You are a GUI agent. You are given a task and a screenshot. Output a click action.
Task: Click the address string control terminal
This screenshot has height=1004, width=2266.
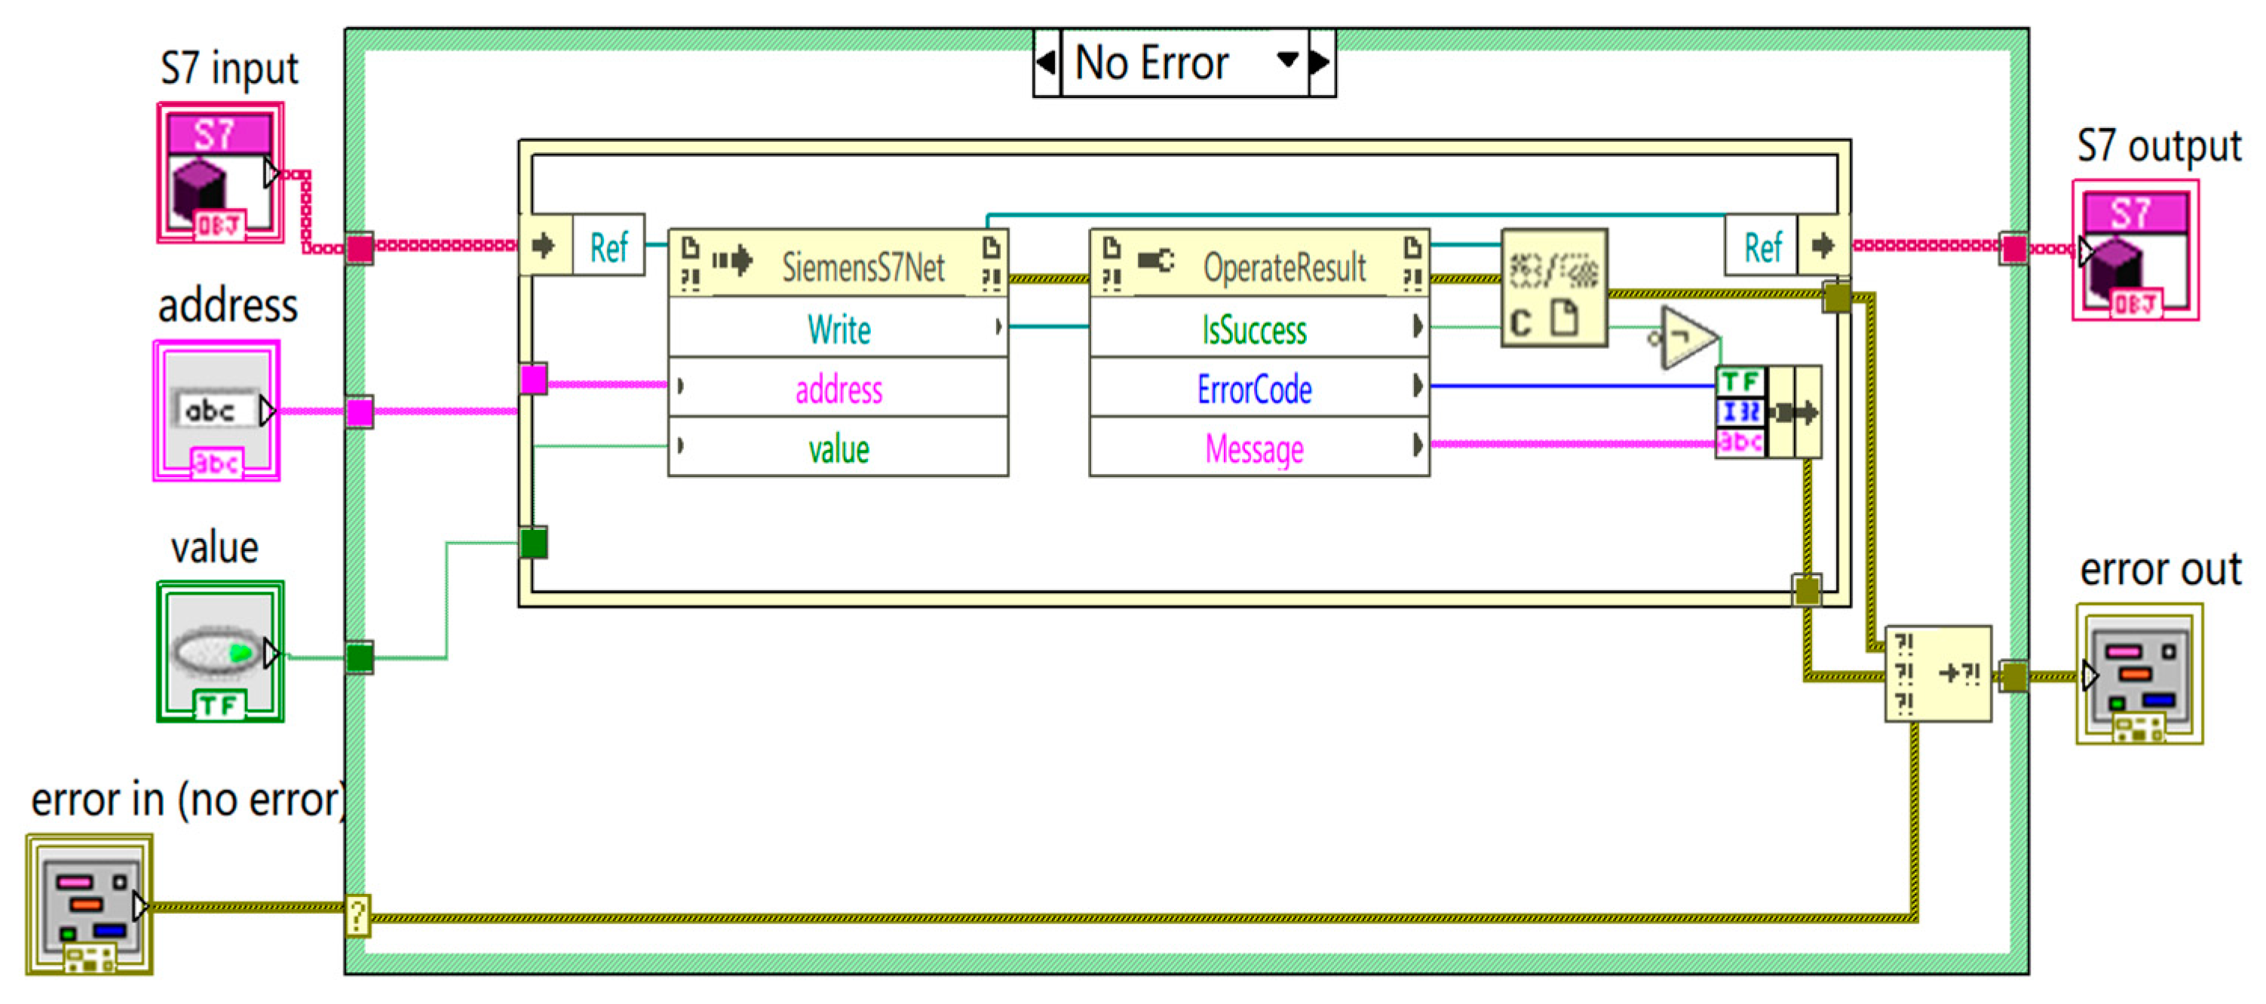(x=216, y=411)
